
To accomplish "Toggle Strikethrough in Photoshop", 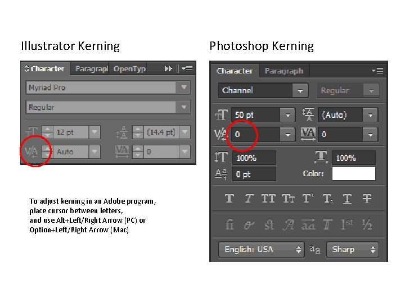I will (x=367, y=199).
